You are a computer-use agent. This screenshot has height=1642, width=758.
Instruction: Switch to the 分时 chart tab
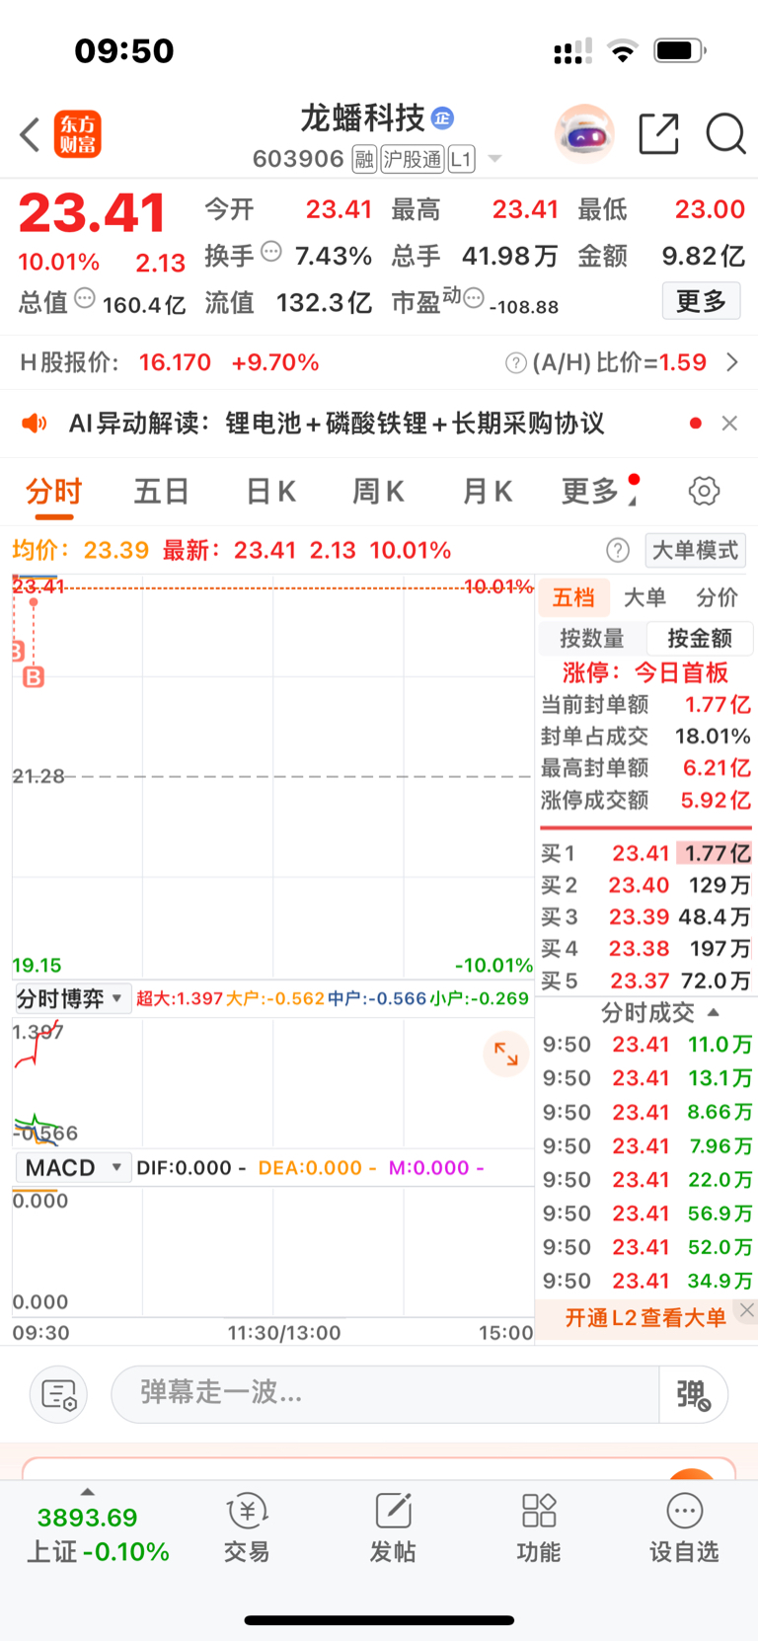click(54, 492)
